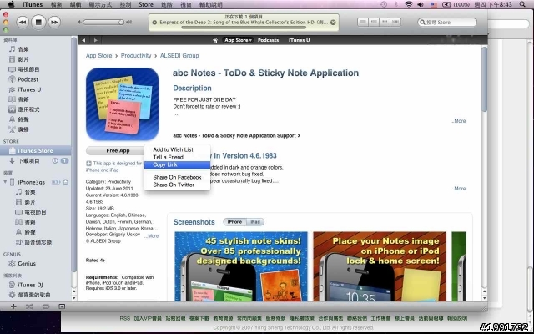Click the previous track rewind button
534x334 pixels.
(x=23, y=23)
